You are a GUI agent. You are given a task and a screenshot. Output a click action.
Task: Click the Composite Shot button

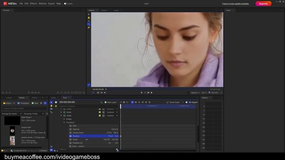coord(19,151)
